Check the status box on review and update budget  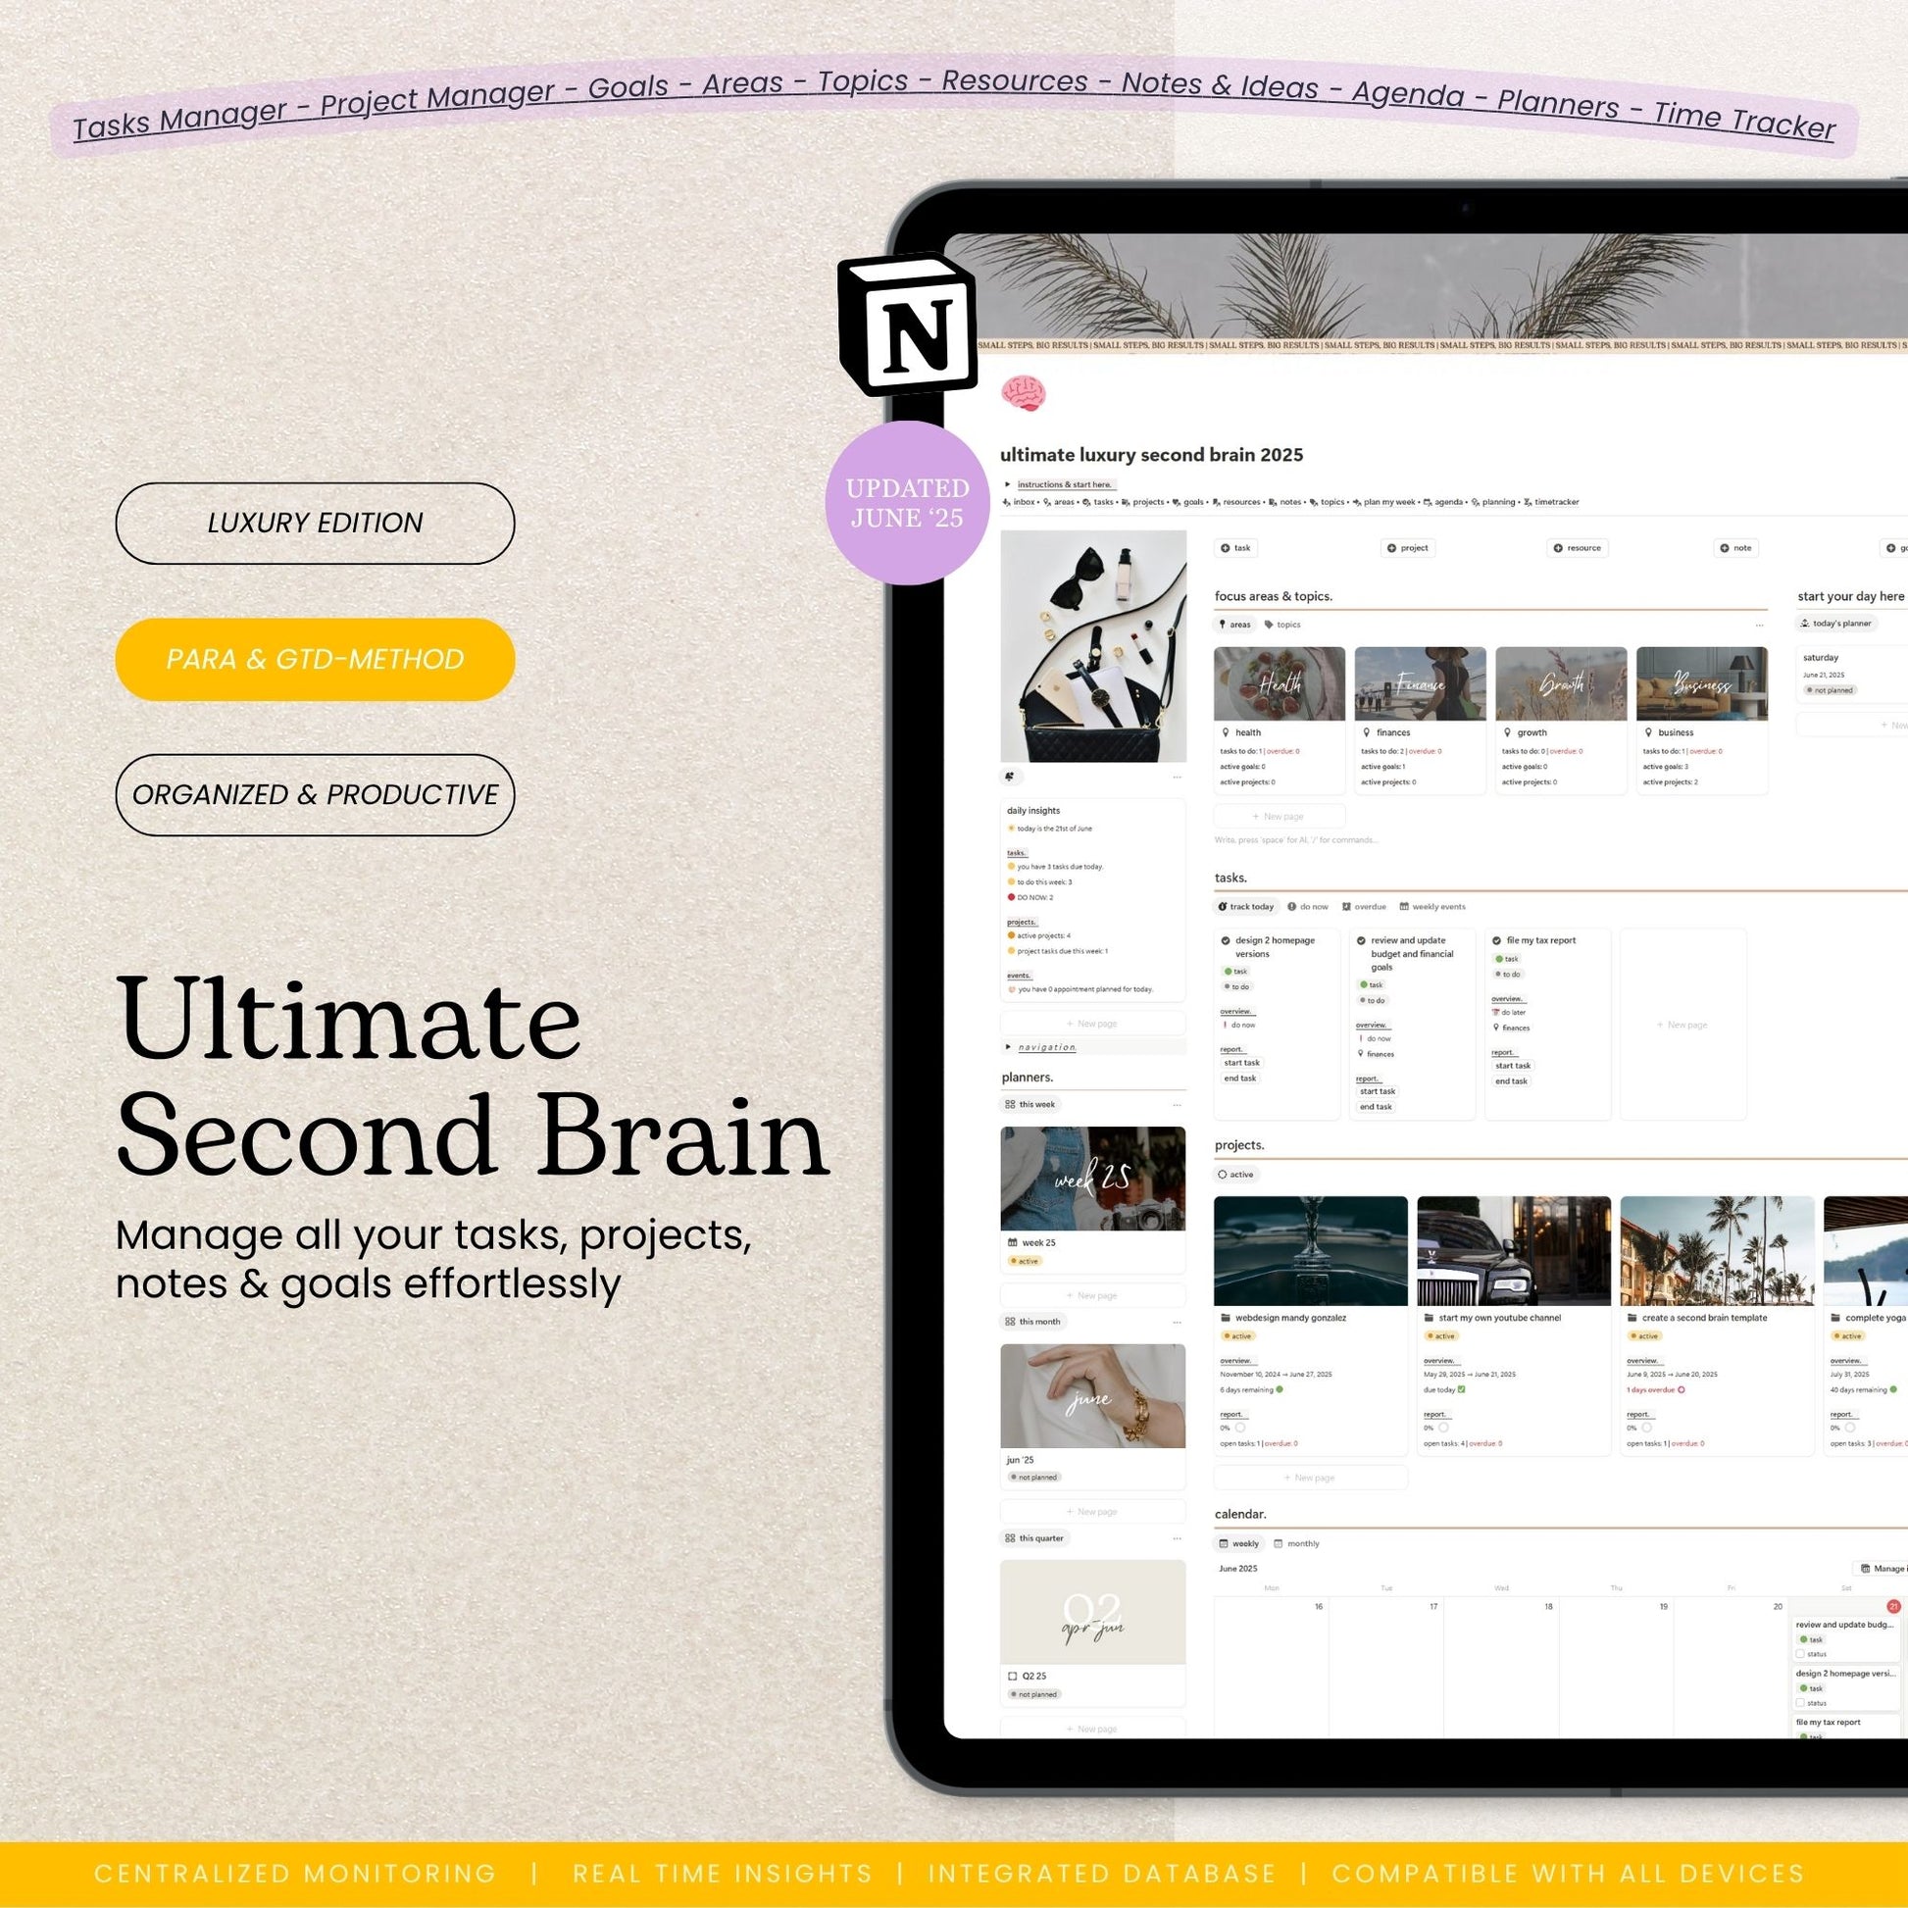(x=1800, y=1653)
